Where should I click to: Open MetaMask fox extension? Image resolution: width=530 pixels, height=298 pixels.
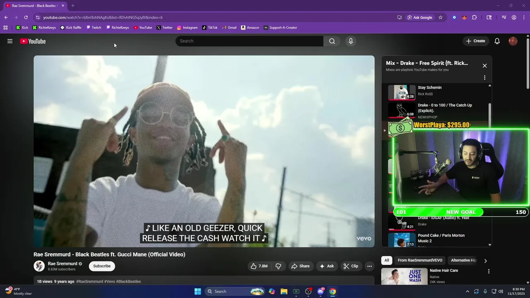464,17
